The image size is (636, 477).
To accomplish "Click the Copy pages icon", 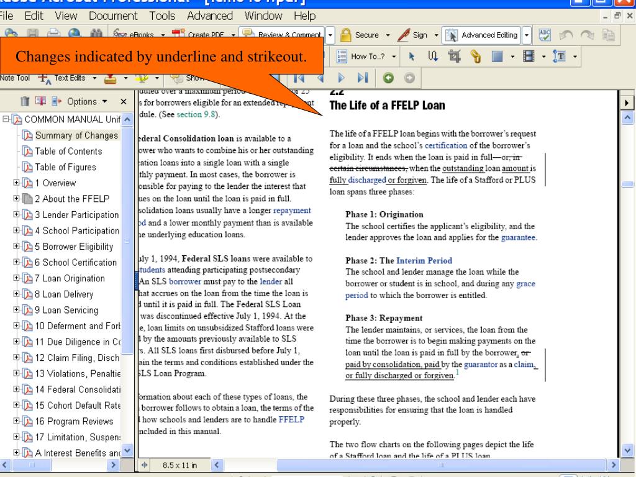I will click(x=608, y=35).
